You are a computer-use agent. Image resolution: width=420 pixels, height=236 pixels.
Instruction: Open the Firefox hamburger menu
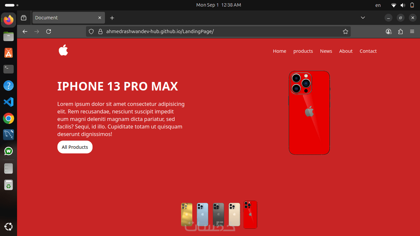(x=412, y=31)
